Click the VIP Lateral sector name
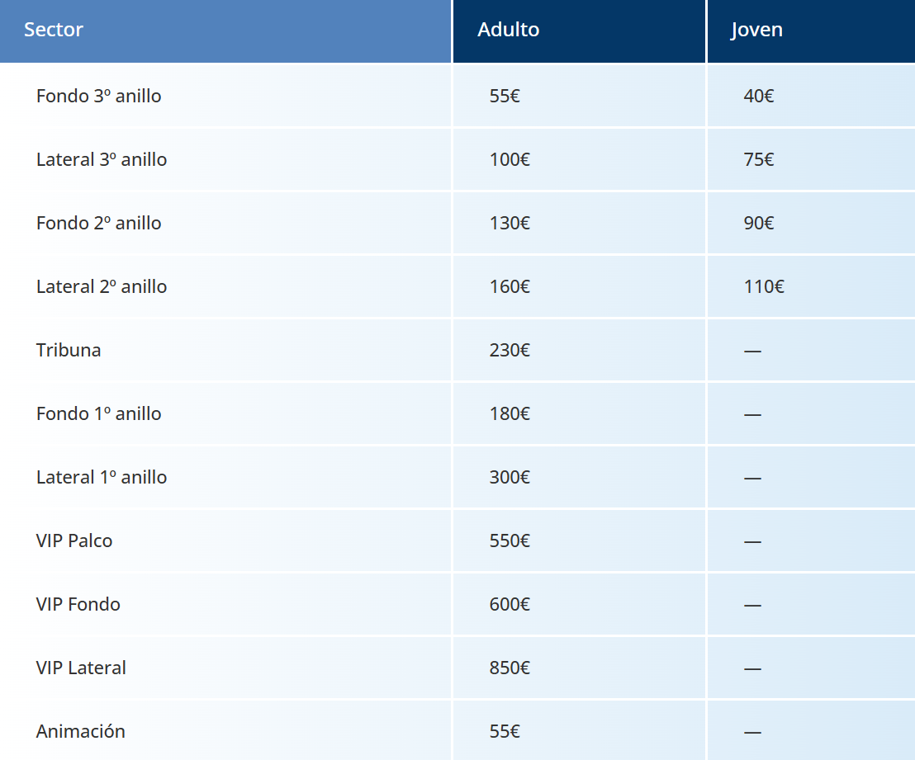The height and width of the screenshot is (760, 915). tap(81, 668)
